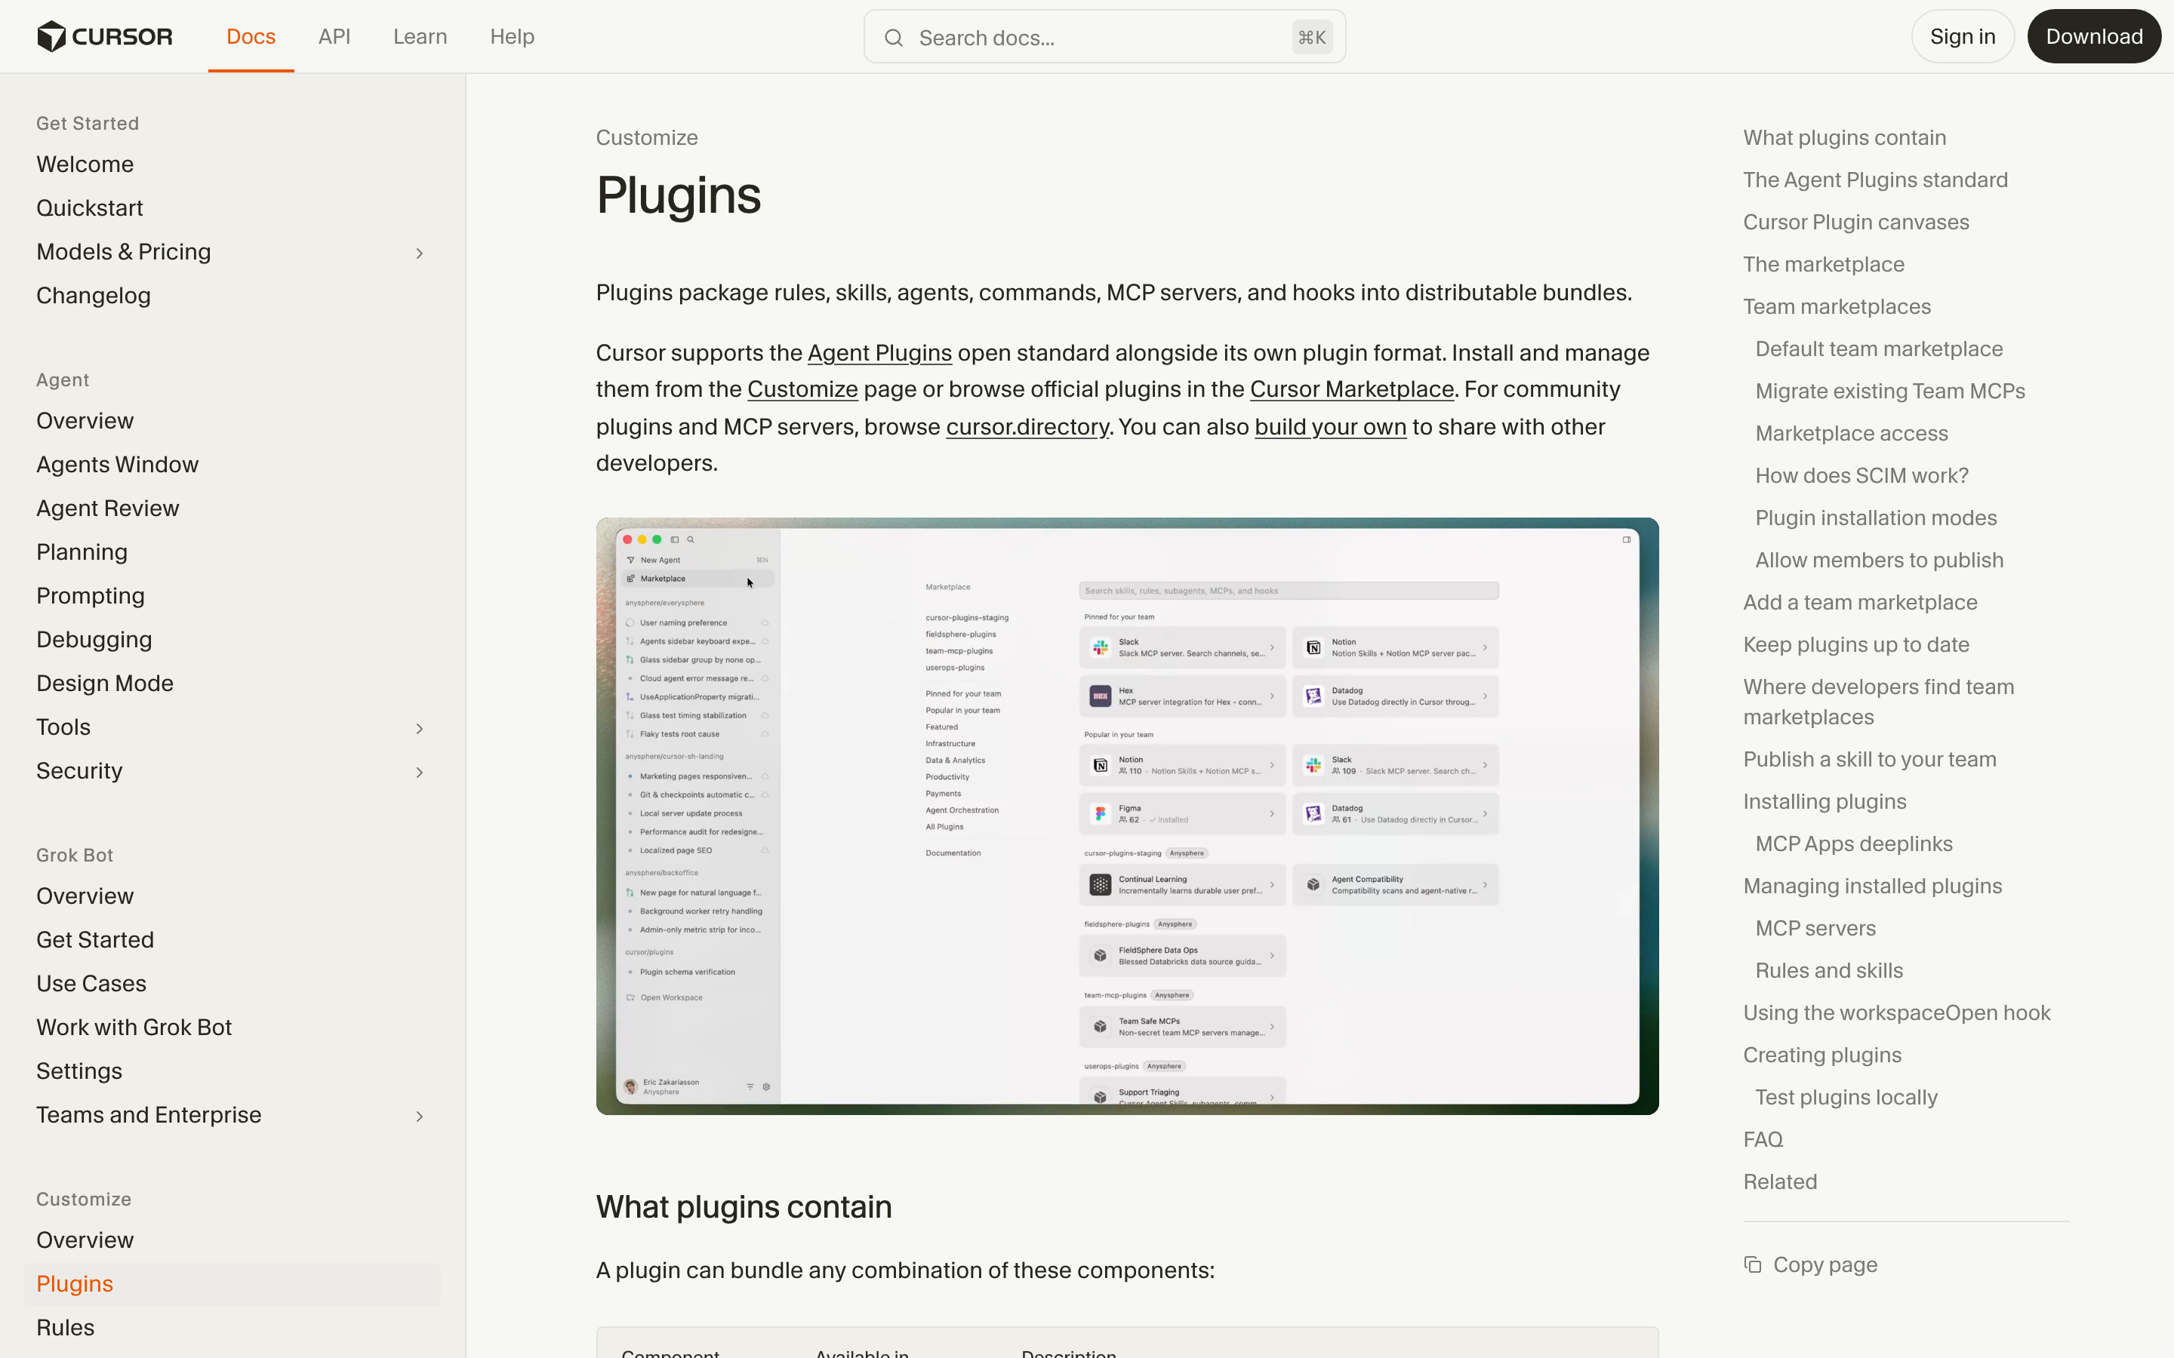Follow the Agent Plugins link
Image resolution: width=2174 pixels, height=1358 pixels.
click(879, 353)
